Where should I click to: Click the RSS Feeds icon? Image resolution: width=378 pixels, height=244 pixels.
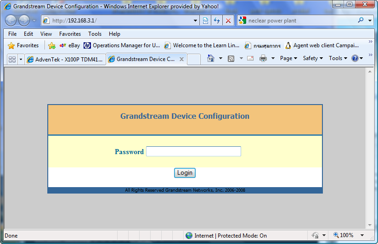pyautogui.click(x=231, y=58)
